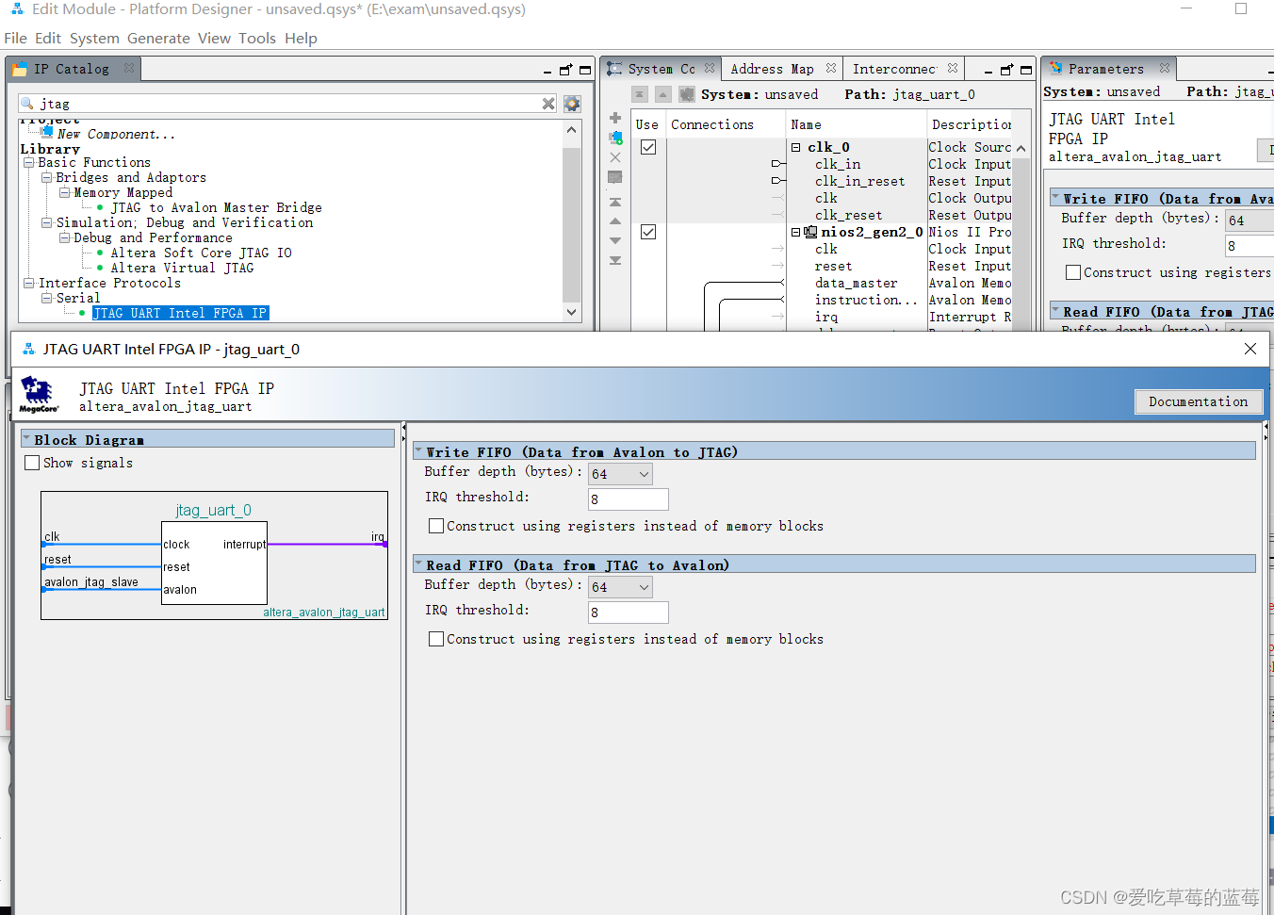
Task: Click the remove component X icon
Action: coord(615,157)
